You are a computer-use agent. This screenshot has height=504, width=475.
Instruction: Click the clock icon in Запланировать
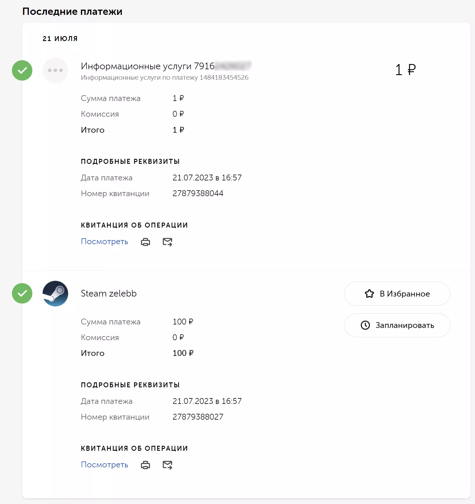tap(365, 325)
